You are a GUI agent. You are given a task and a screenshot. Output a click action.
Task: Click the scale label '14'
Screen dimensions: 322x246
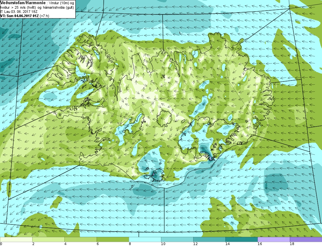pyautogui.click(x=227, y=244)
